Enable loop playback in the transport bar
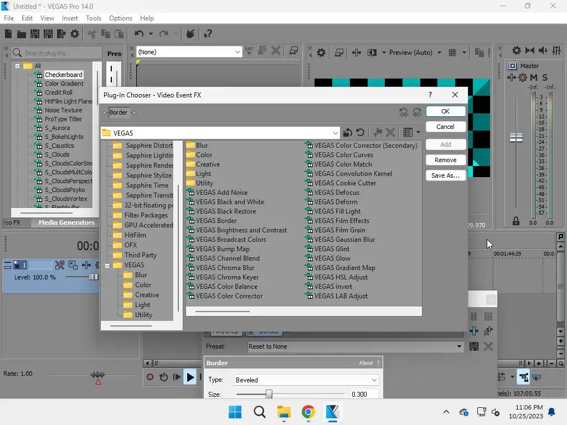567x425 pixels. [163, 377]
